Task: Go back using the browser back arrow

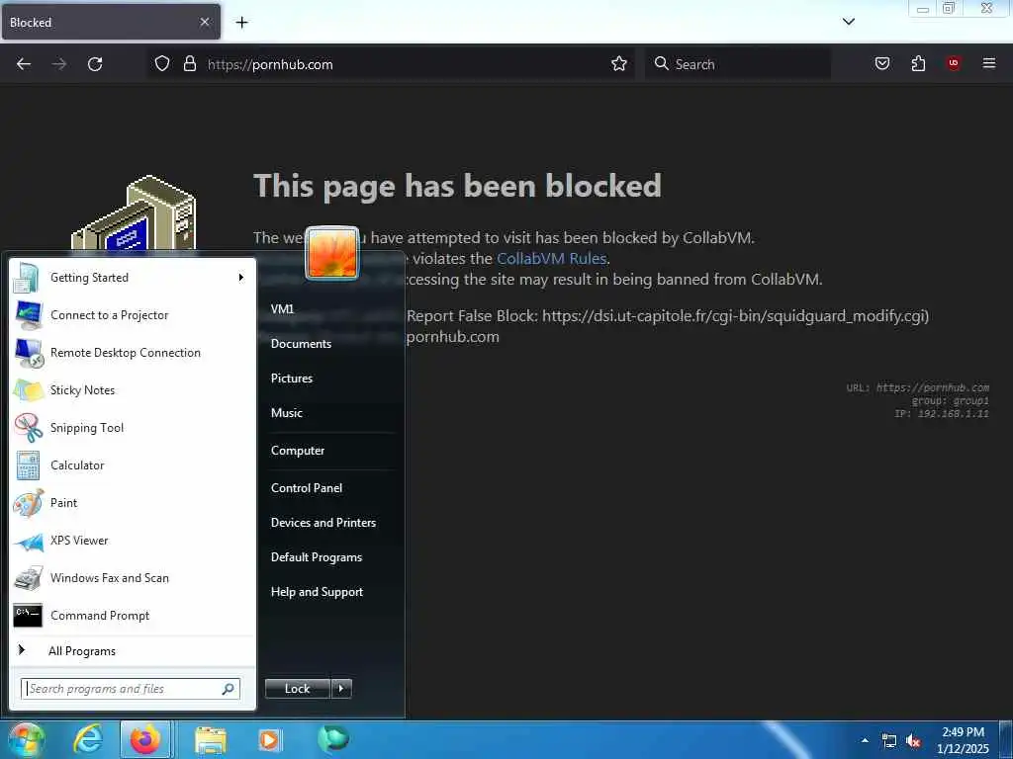Action: coord(24,64)
